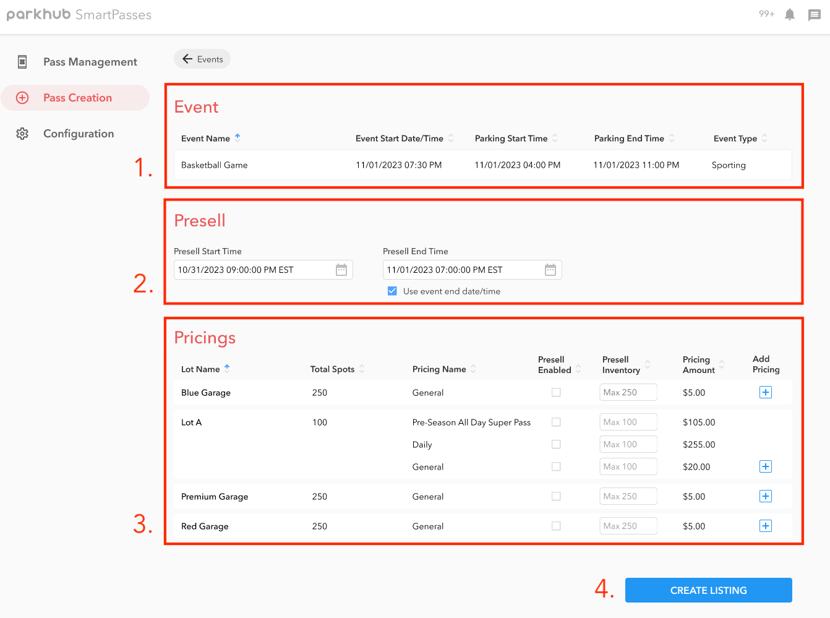The image size is (830, 618).
Task: Sort by Pricing Name column
Action: (473, 369)
